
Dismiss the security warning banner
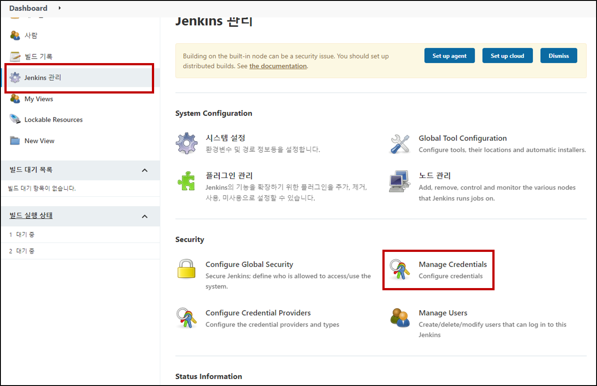click(559, 56)
